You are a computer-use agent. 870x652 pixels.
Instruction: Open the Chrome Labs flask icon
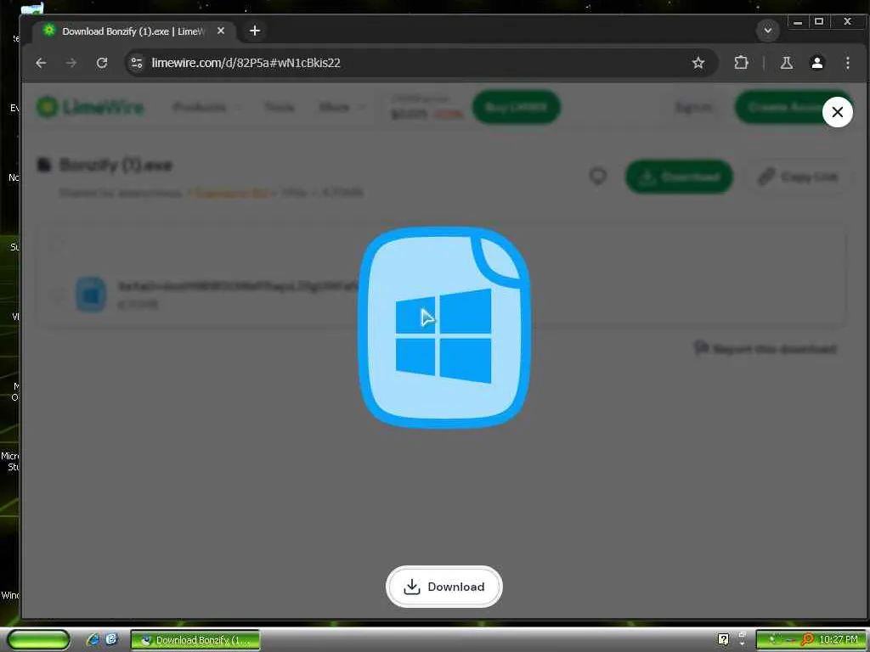click(786, 63)
